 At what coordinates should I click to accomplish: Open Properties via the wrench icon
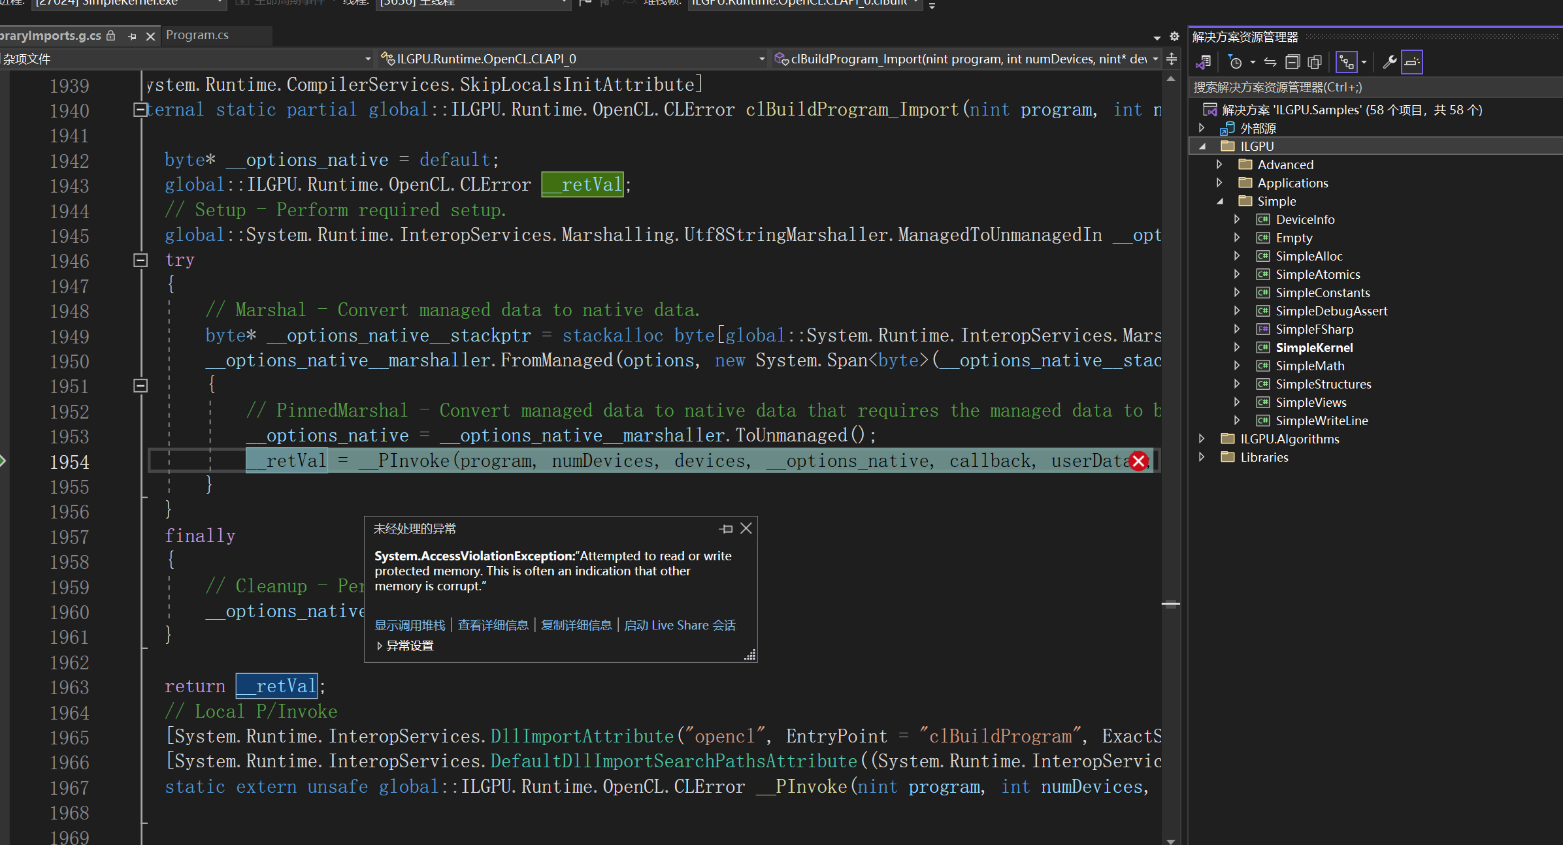1389,62
